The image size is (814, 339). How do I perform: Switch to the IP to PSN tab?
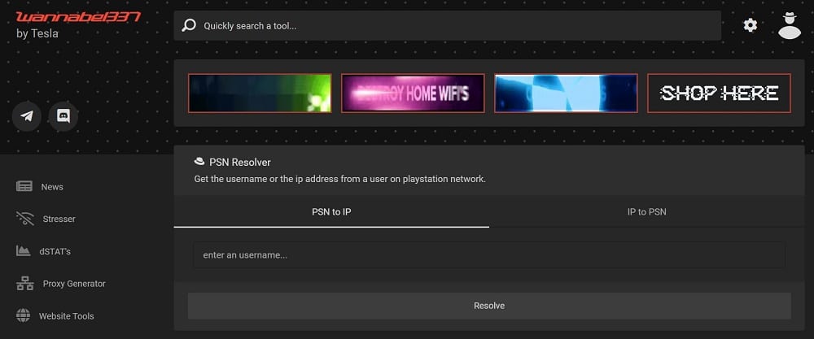point(647,211)
